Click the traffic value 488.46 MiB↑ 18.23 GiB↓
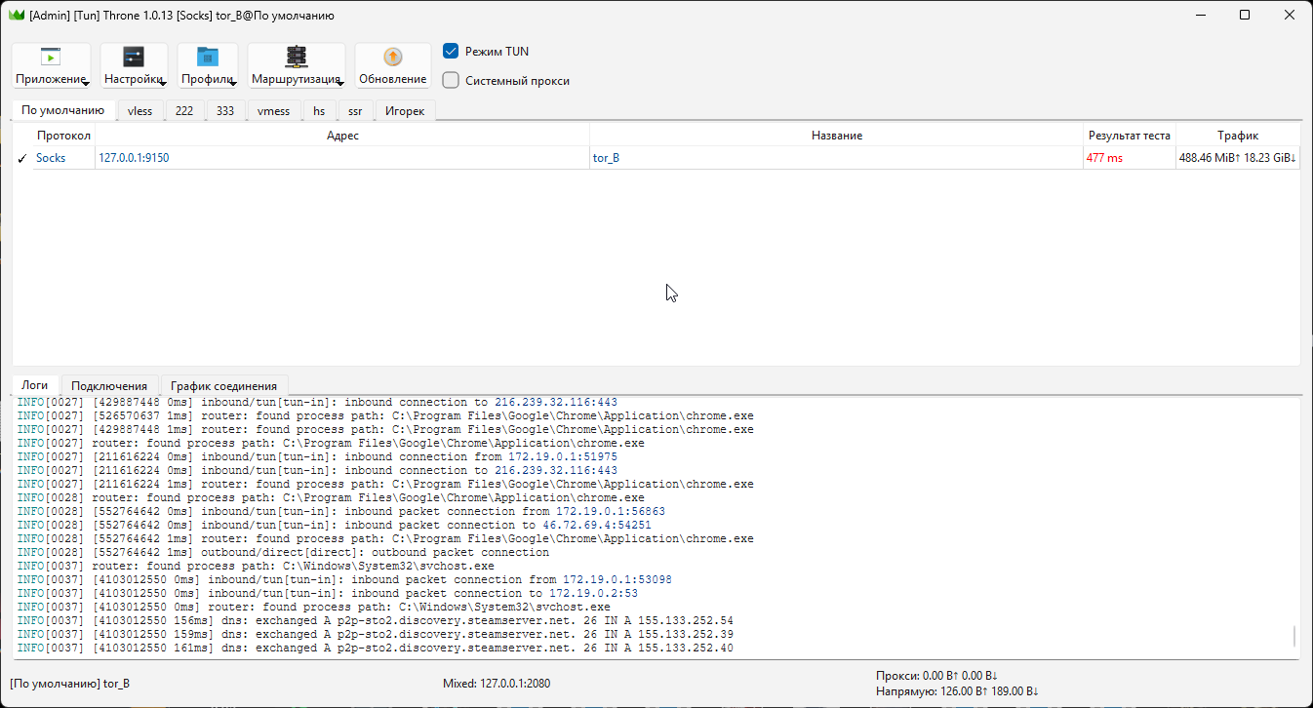 (1238, 158)
